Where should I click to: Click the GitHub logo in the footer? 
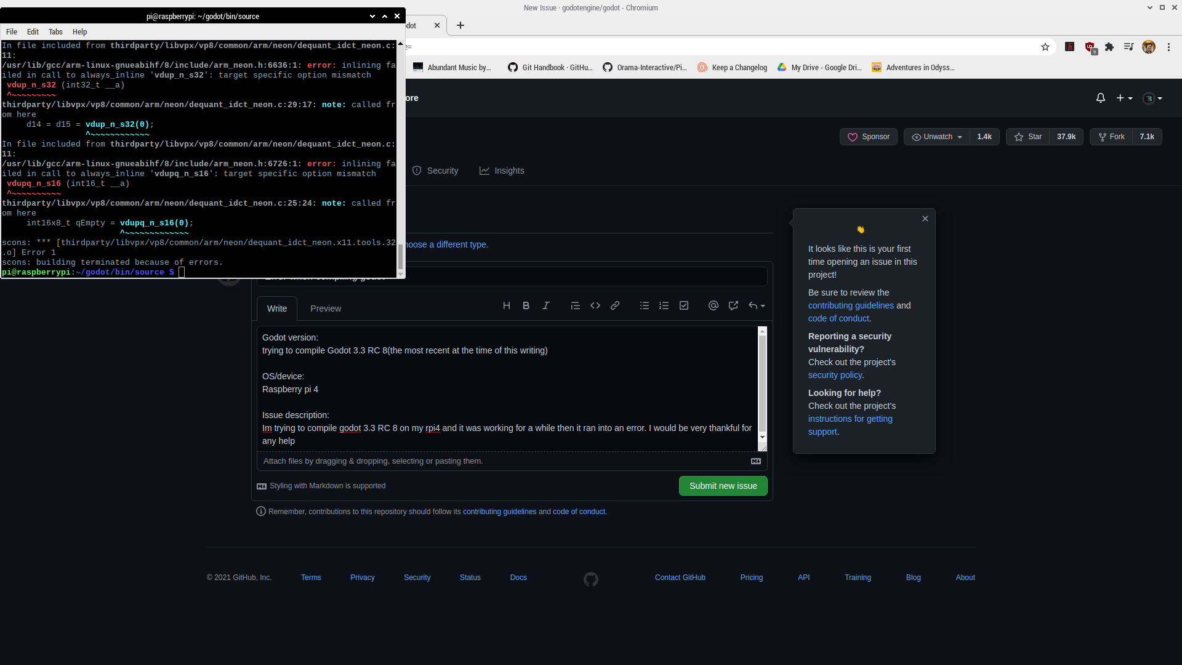pyautogui.click(x=590, y=579)
